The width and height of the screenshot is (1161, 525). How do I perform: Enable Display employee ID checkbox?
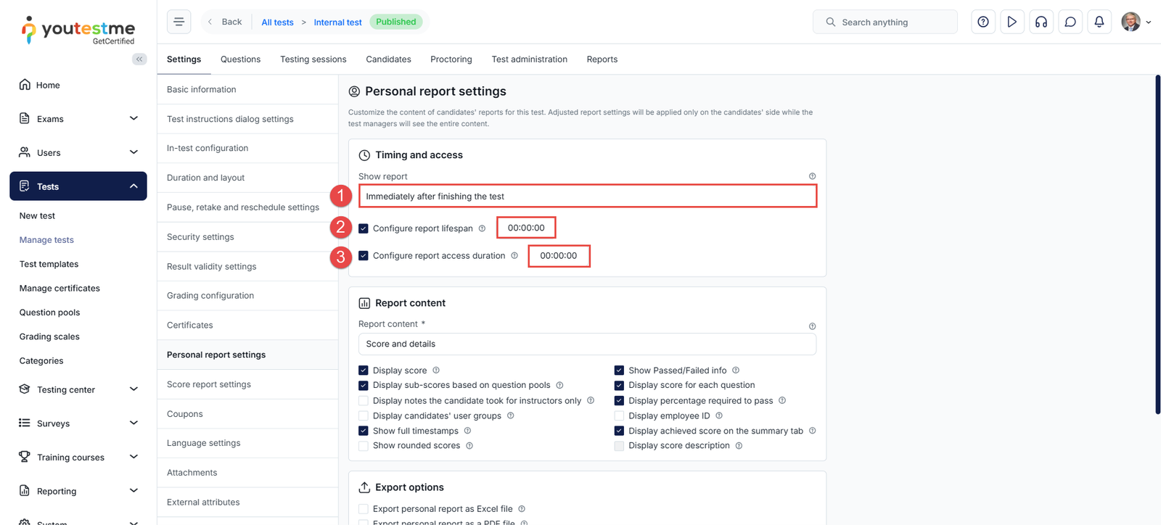[x=619, y=416]
